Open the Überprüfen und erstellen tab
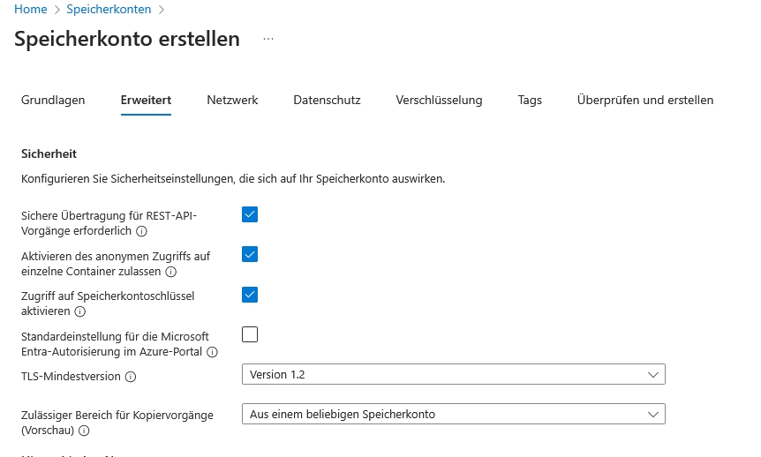 coord(644,101)
